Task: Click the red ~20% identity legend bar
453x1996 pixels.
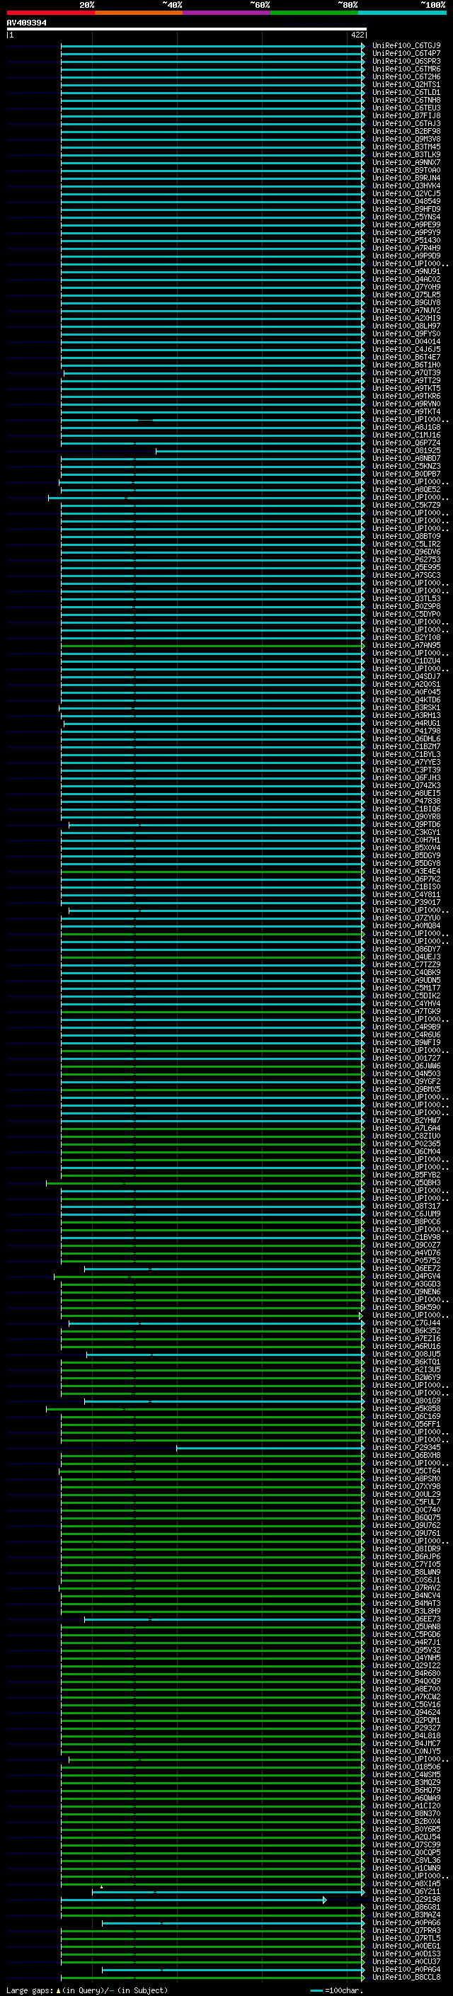Action: point(50,13)
